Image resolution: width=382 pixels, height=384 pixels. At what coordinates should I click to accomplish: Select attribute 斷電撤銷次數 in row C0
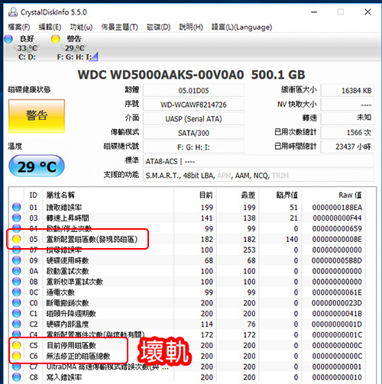click(x=67, y=303)
